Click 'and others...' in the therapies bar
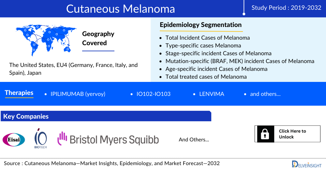This screenshot has height=169, width=326. (265, 94)
